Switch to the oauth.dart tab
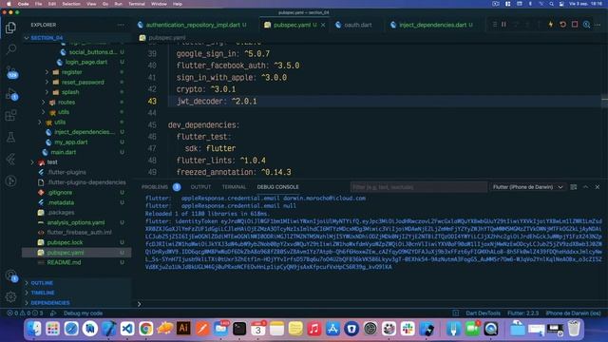 click(x=357, y=25)
